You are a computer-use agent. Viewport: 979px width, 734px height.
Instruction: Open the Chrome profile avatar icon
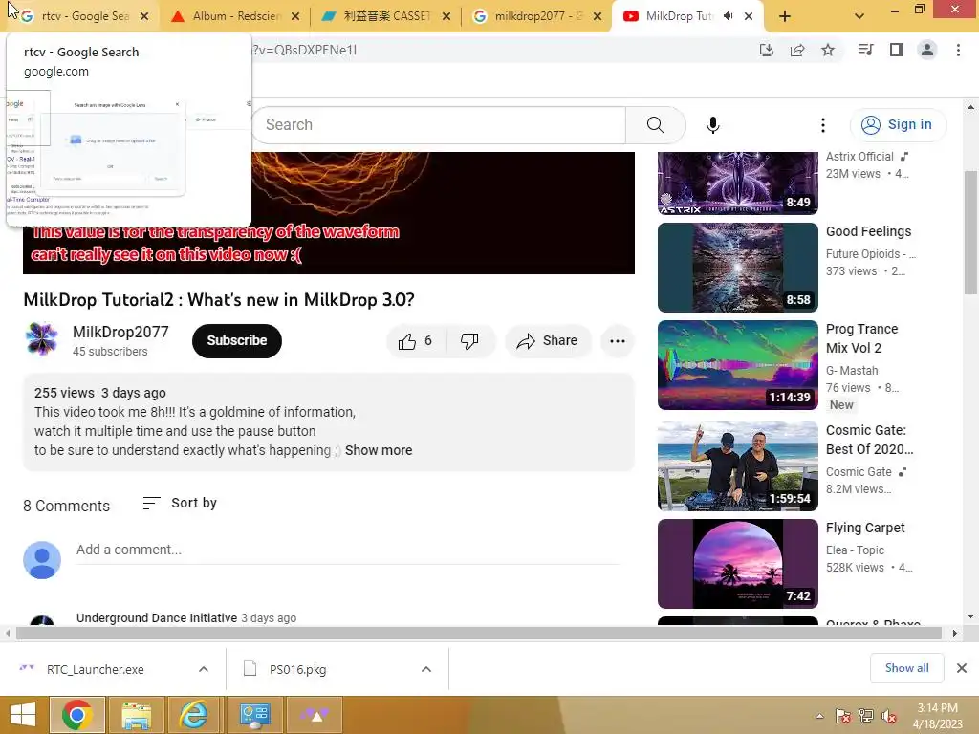click(x=927, y=50)
